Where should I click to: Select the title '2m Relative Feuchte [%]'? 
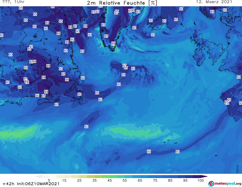click(122, 3)
